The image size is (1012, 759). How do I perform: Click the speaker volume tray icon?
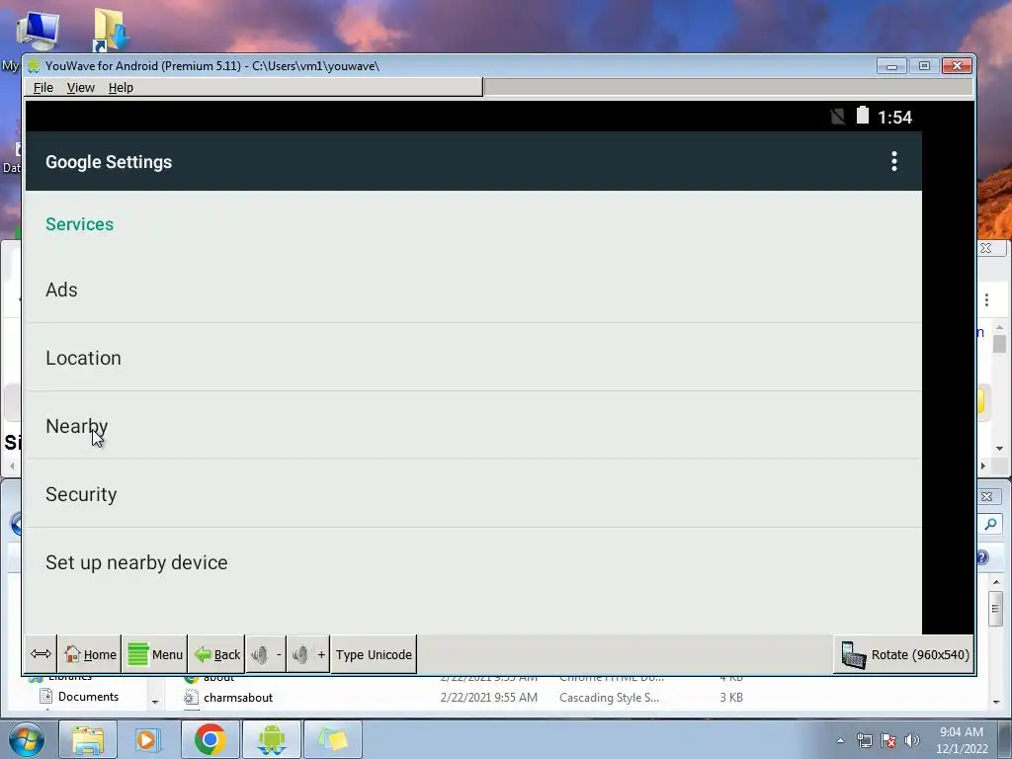coord(912,740)
